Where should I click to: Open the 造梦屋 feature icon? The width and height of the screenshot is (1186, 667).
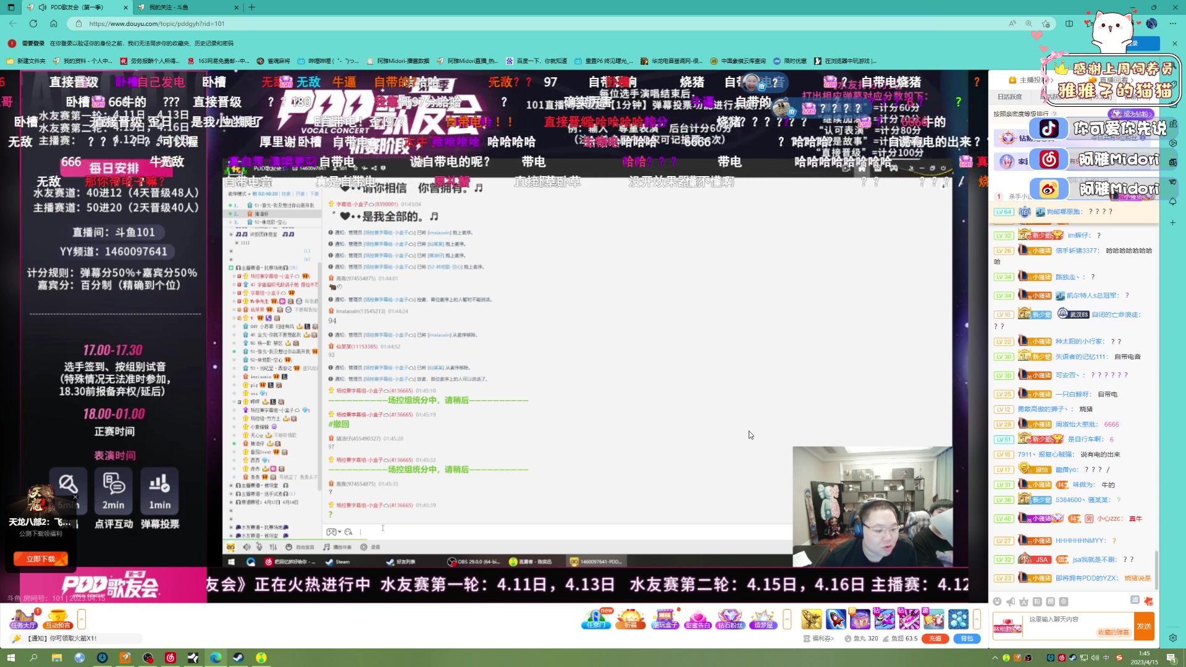763,618
